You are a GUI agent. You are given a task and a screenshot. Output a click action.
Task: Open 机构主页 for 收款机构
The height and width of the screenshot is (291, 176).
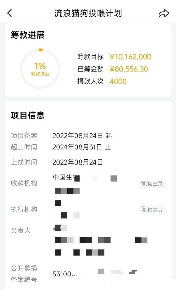click(152, 184)
